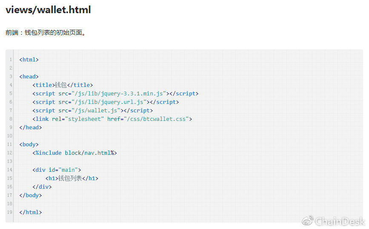Click the opening head tag

[29, 77]
